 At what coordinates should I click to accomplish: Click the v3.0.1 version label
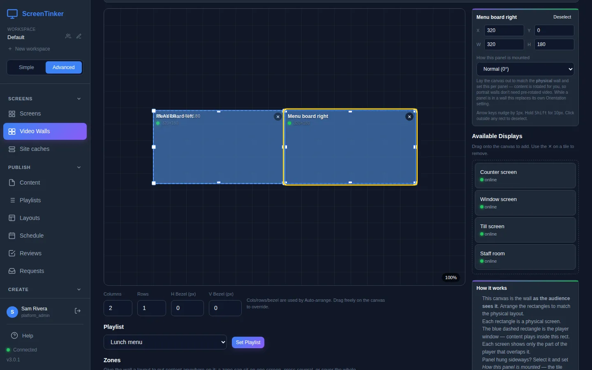(13, 360)
